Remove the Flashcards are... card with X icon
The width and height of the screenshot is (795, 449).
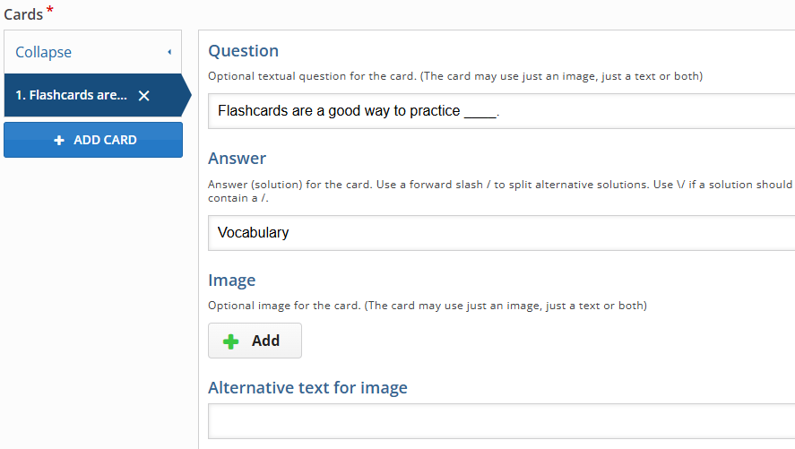[x=144, y=96]
